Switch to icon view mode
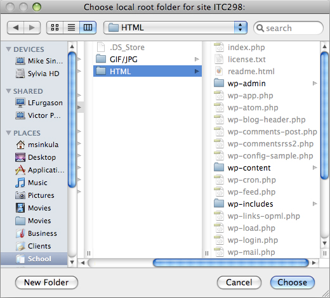Image resolution: width=330 pixels, height=298 pixels. 55,27
